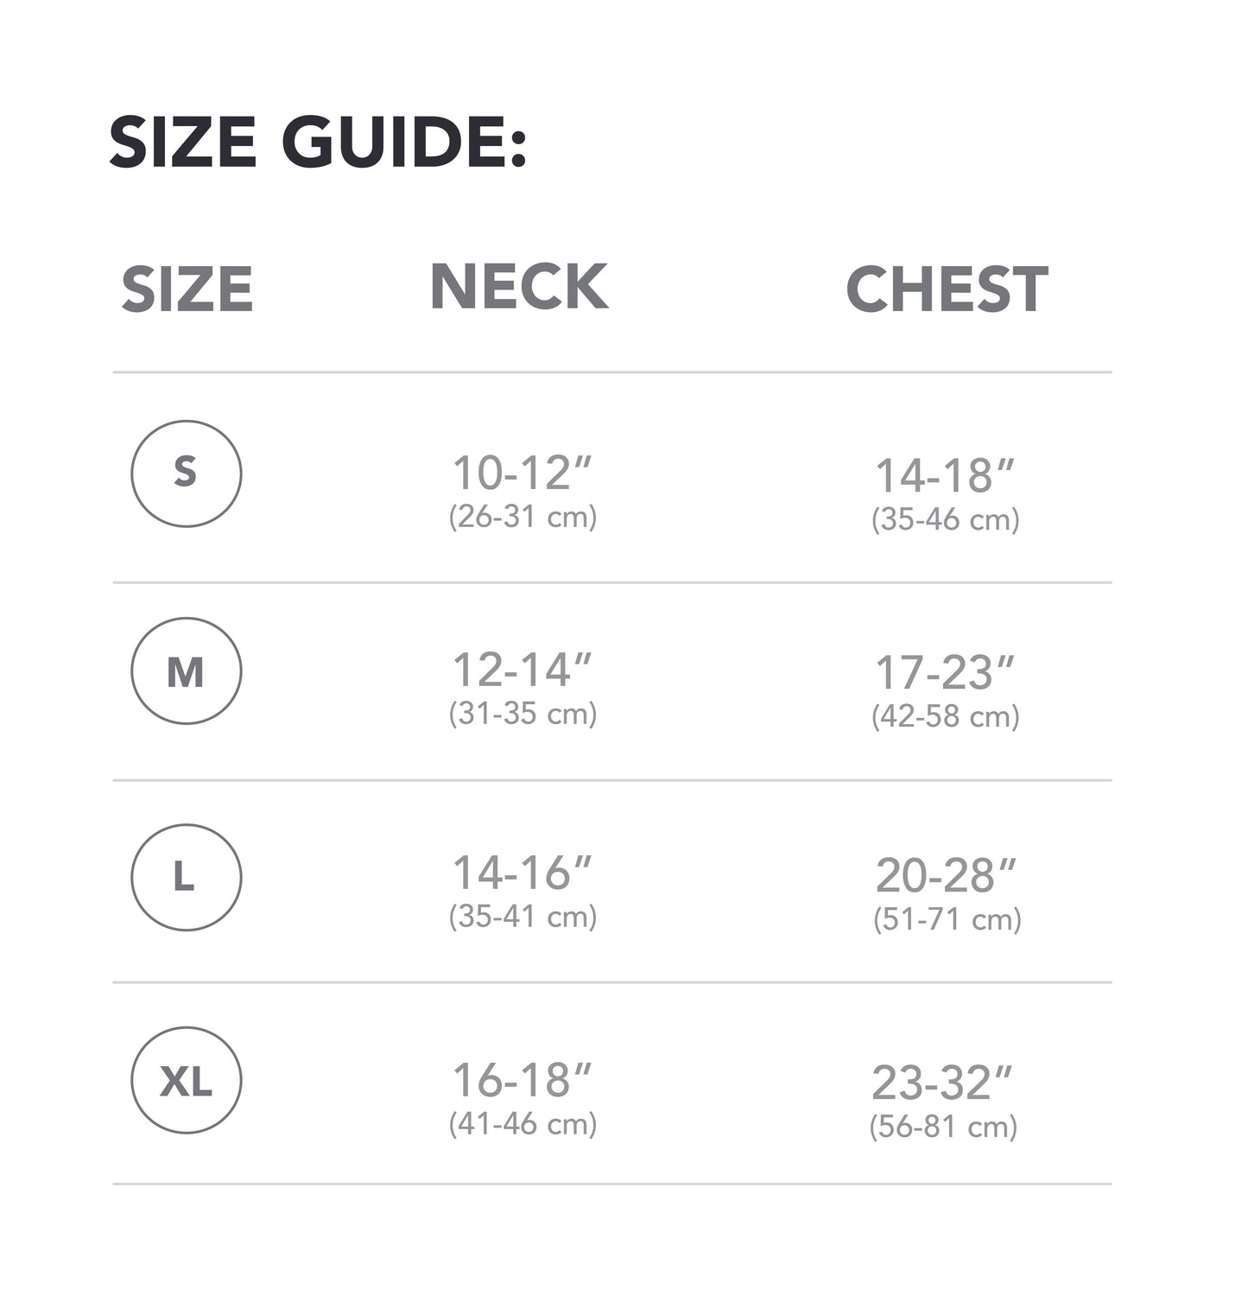Screen dimensions: 1248x1296
Task: Select the 12-14" neck value
Action: pos(523,670)
